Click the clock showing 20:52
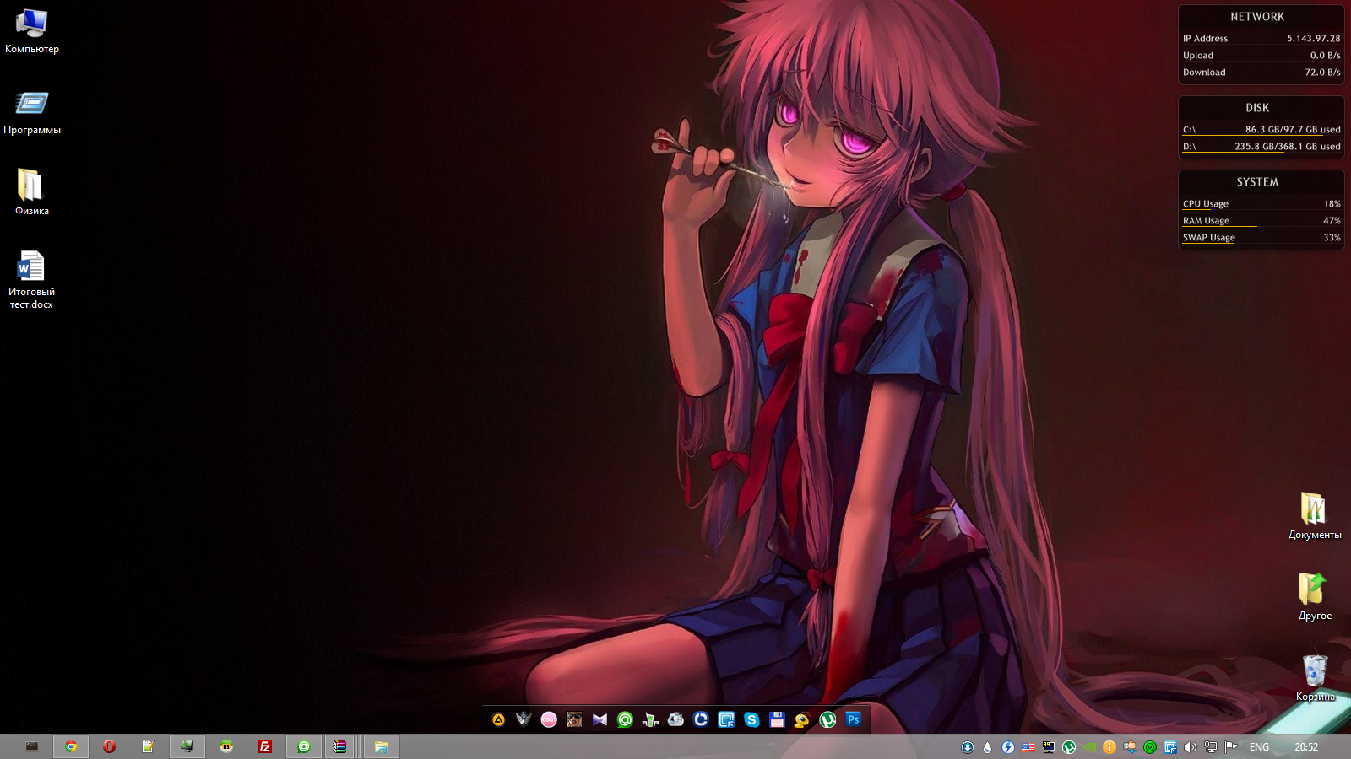 1306,746
